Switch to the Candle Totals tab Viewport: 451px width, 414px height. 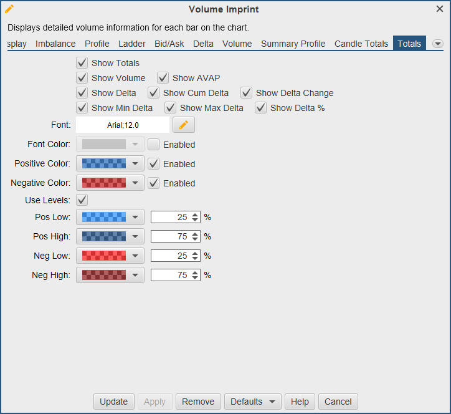361,44
